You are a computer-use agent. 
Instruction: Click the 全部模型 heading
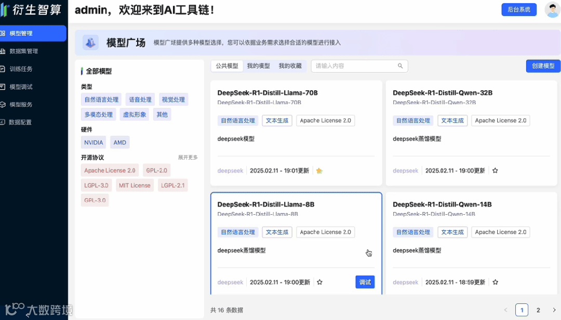[x=99, y=71]
